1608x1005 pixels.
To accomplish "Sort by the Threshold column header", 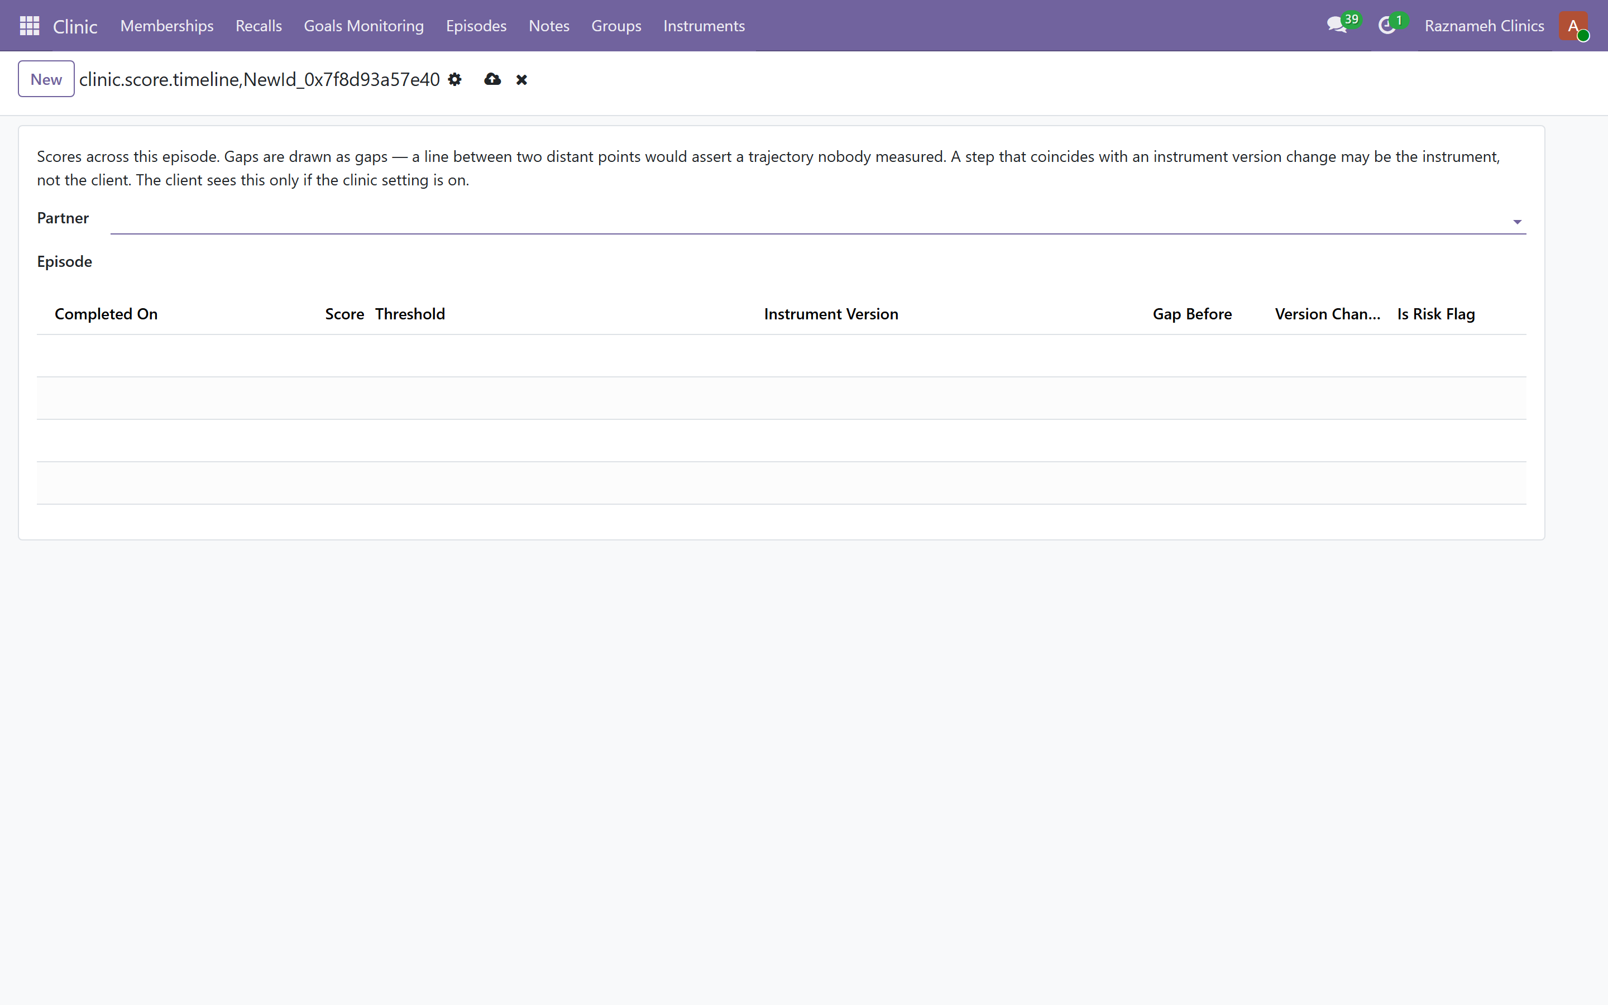I will 410,314.
